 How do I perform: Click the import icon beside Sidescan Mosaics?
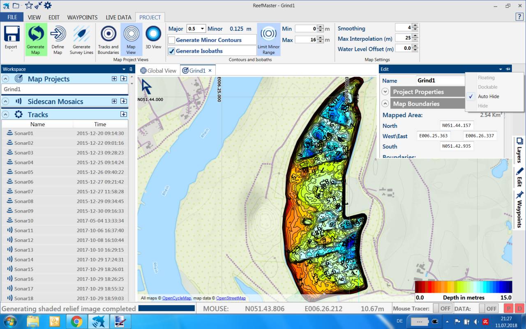(x=123, y=101)
